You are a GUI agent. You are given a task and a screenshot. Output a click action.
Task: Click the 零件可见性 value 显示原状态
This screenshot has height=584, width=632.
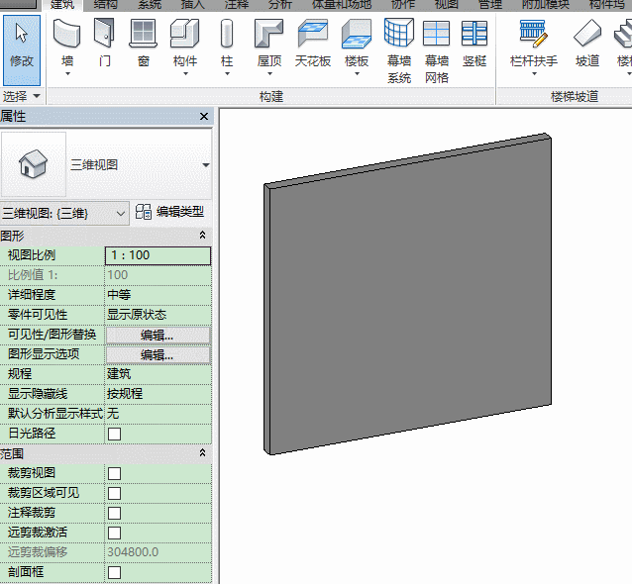click(158, 315)
